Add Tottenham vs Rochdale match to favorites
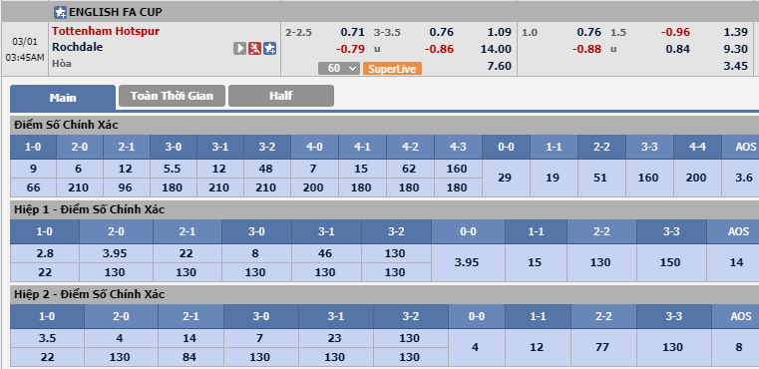 (270, 49)
